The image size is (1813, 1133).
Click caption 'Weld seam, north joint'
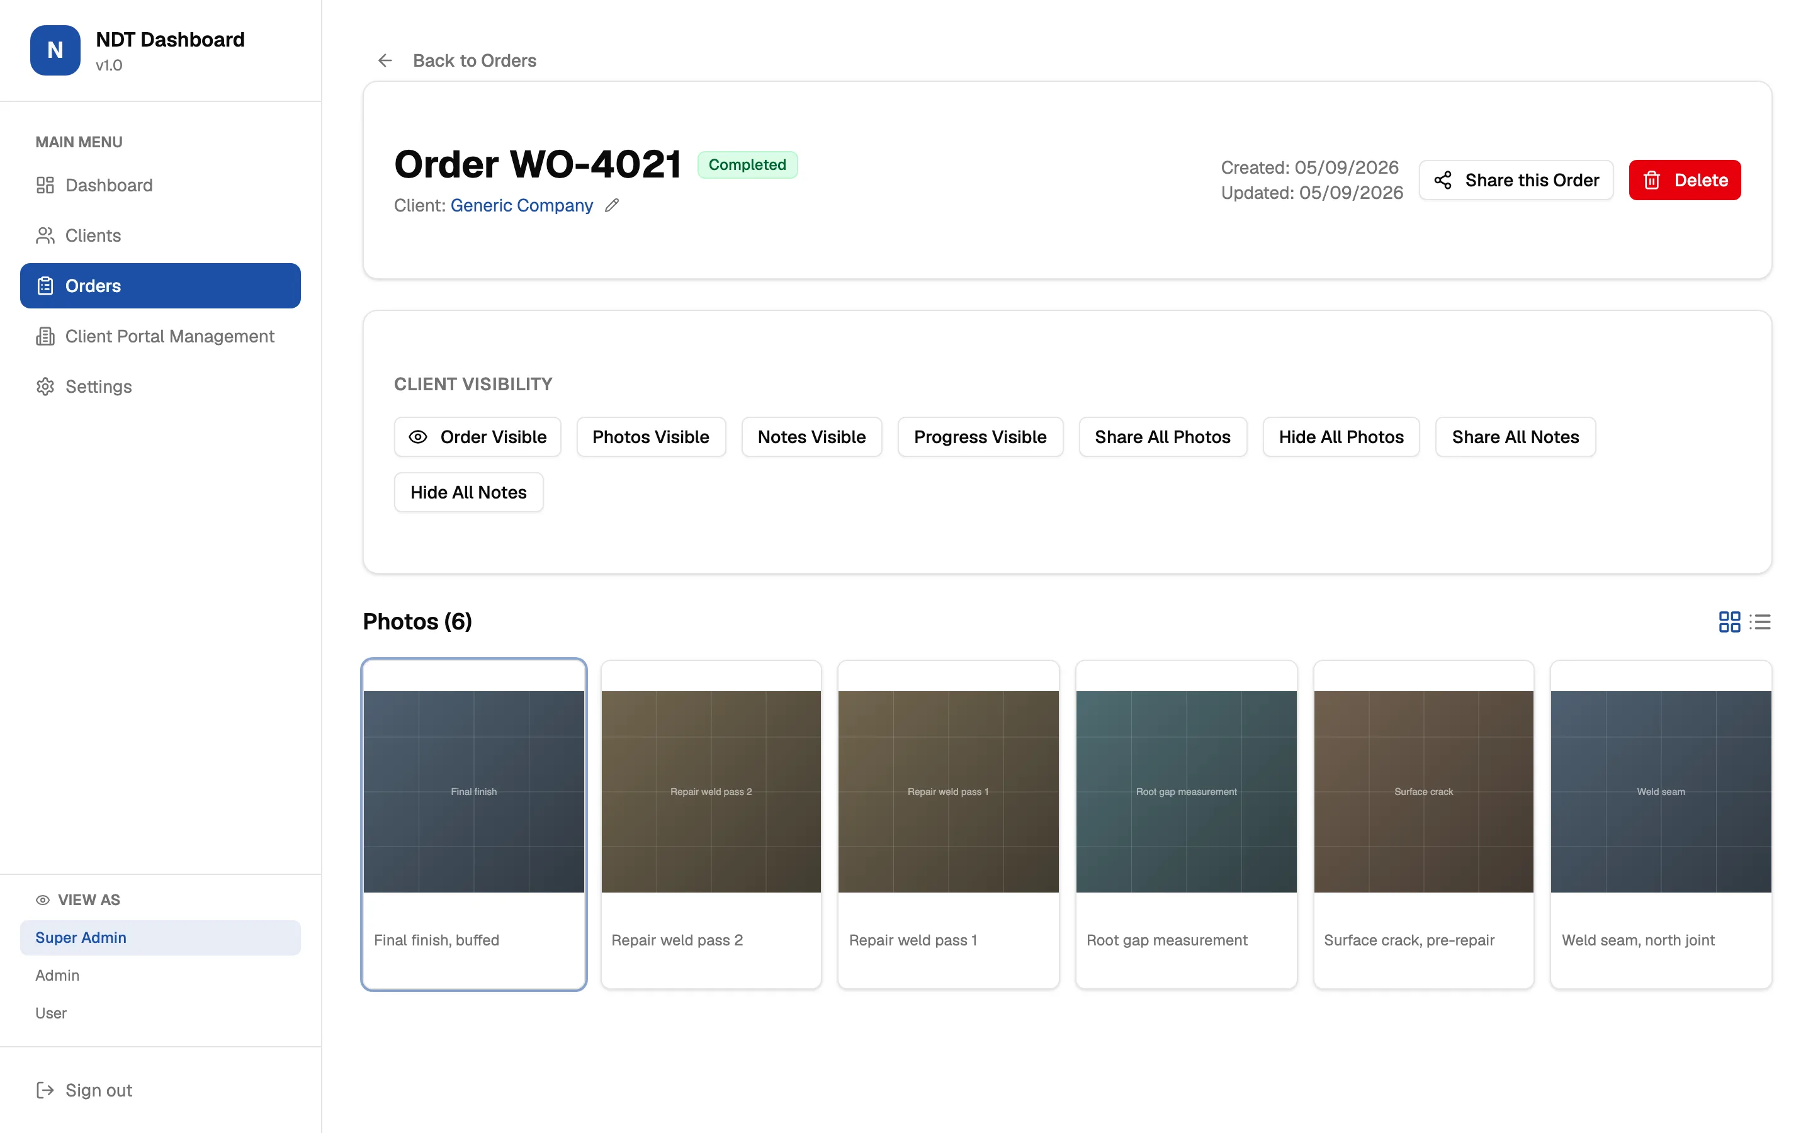tap(1638, 940)
